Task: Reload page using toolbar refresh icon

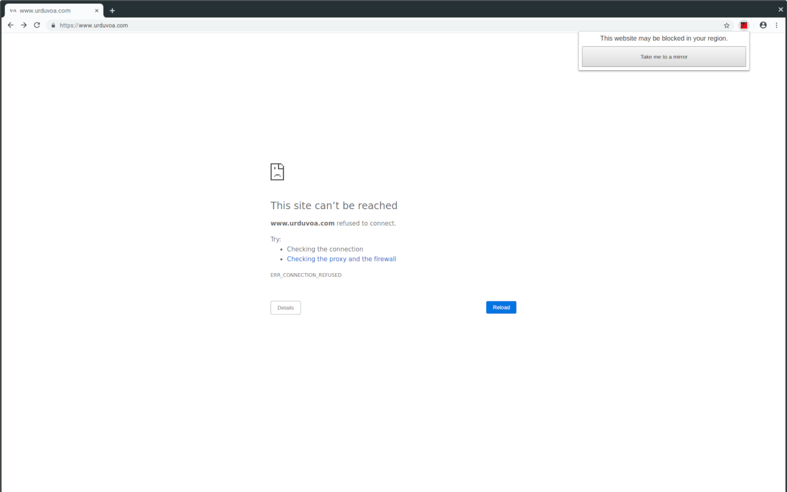Action: coord(37,25)
